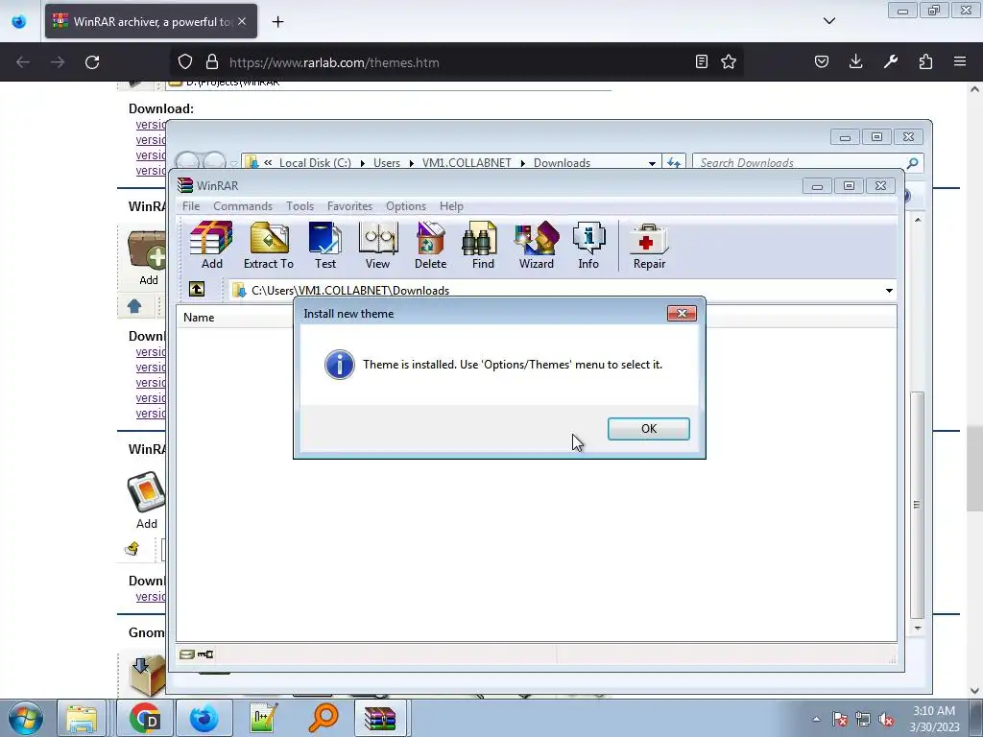Click the Test toolbar icon
The image size is (983, 737).
coord(325,245)
